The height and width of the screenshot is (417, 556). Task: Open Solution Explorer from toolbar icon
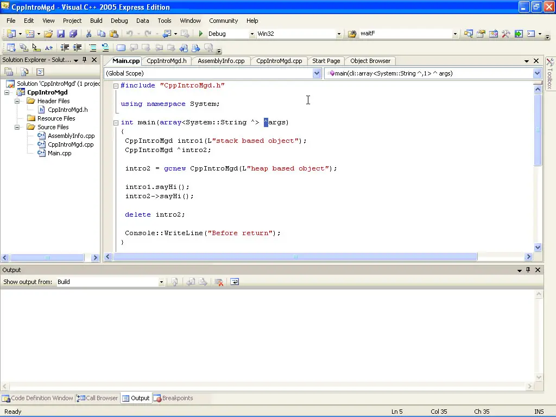click(x=469, y=34)
